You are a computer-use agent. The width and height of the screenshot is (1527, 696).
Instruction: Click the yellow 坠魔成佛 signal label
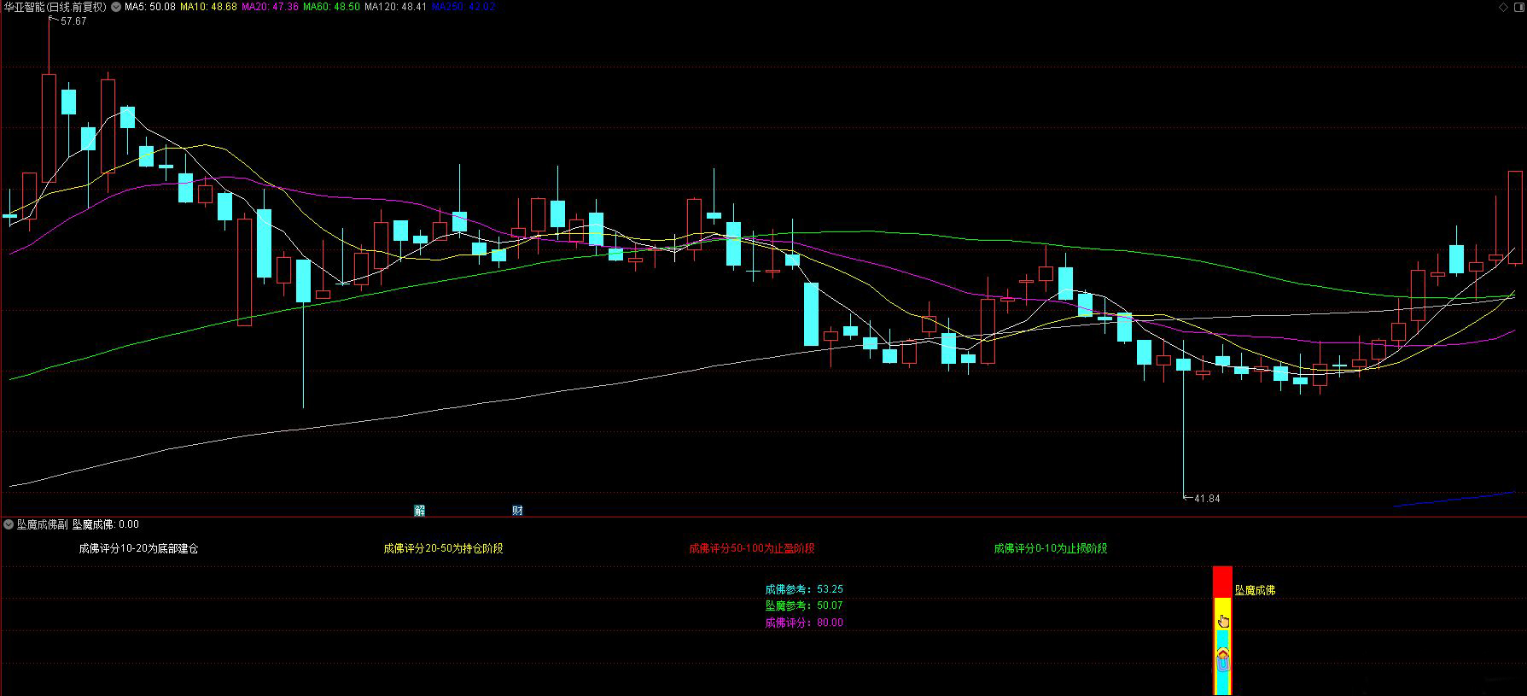pyautogui.click(x=1255, y=590)
